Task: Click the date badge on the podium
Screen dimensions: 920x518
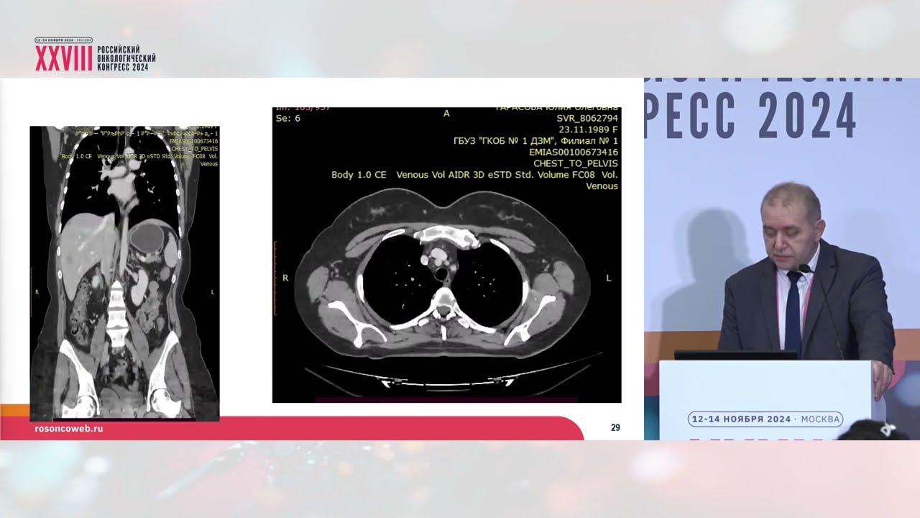Action: pos(765,419)
